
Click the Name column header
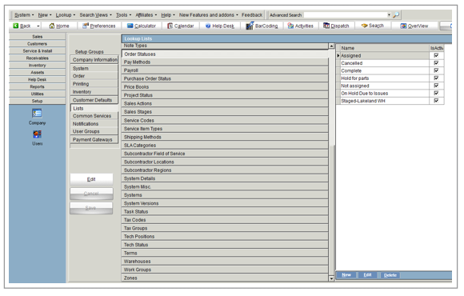click(384, 48)
